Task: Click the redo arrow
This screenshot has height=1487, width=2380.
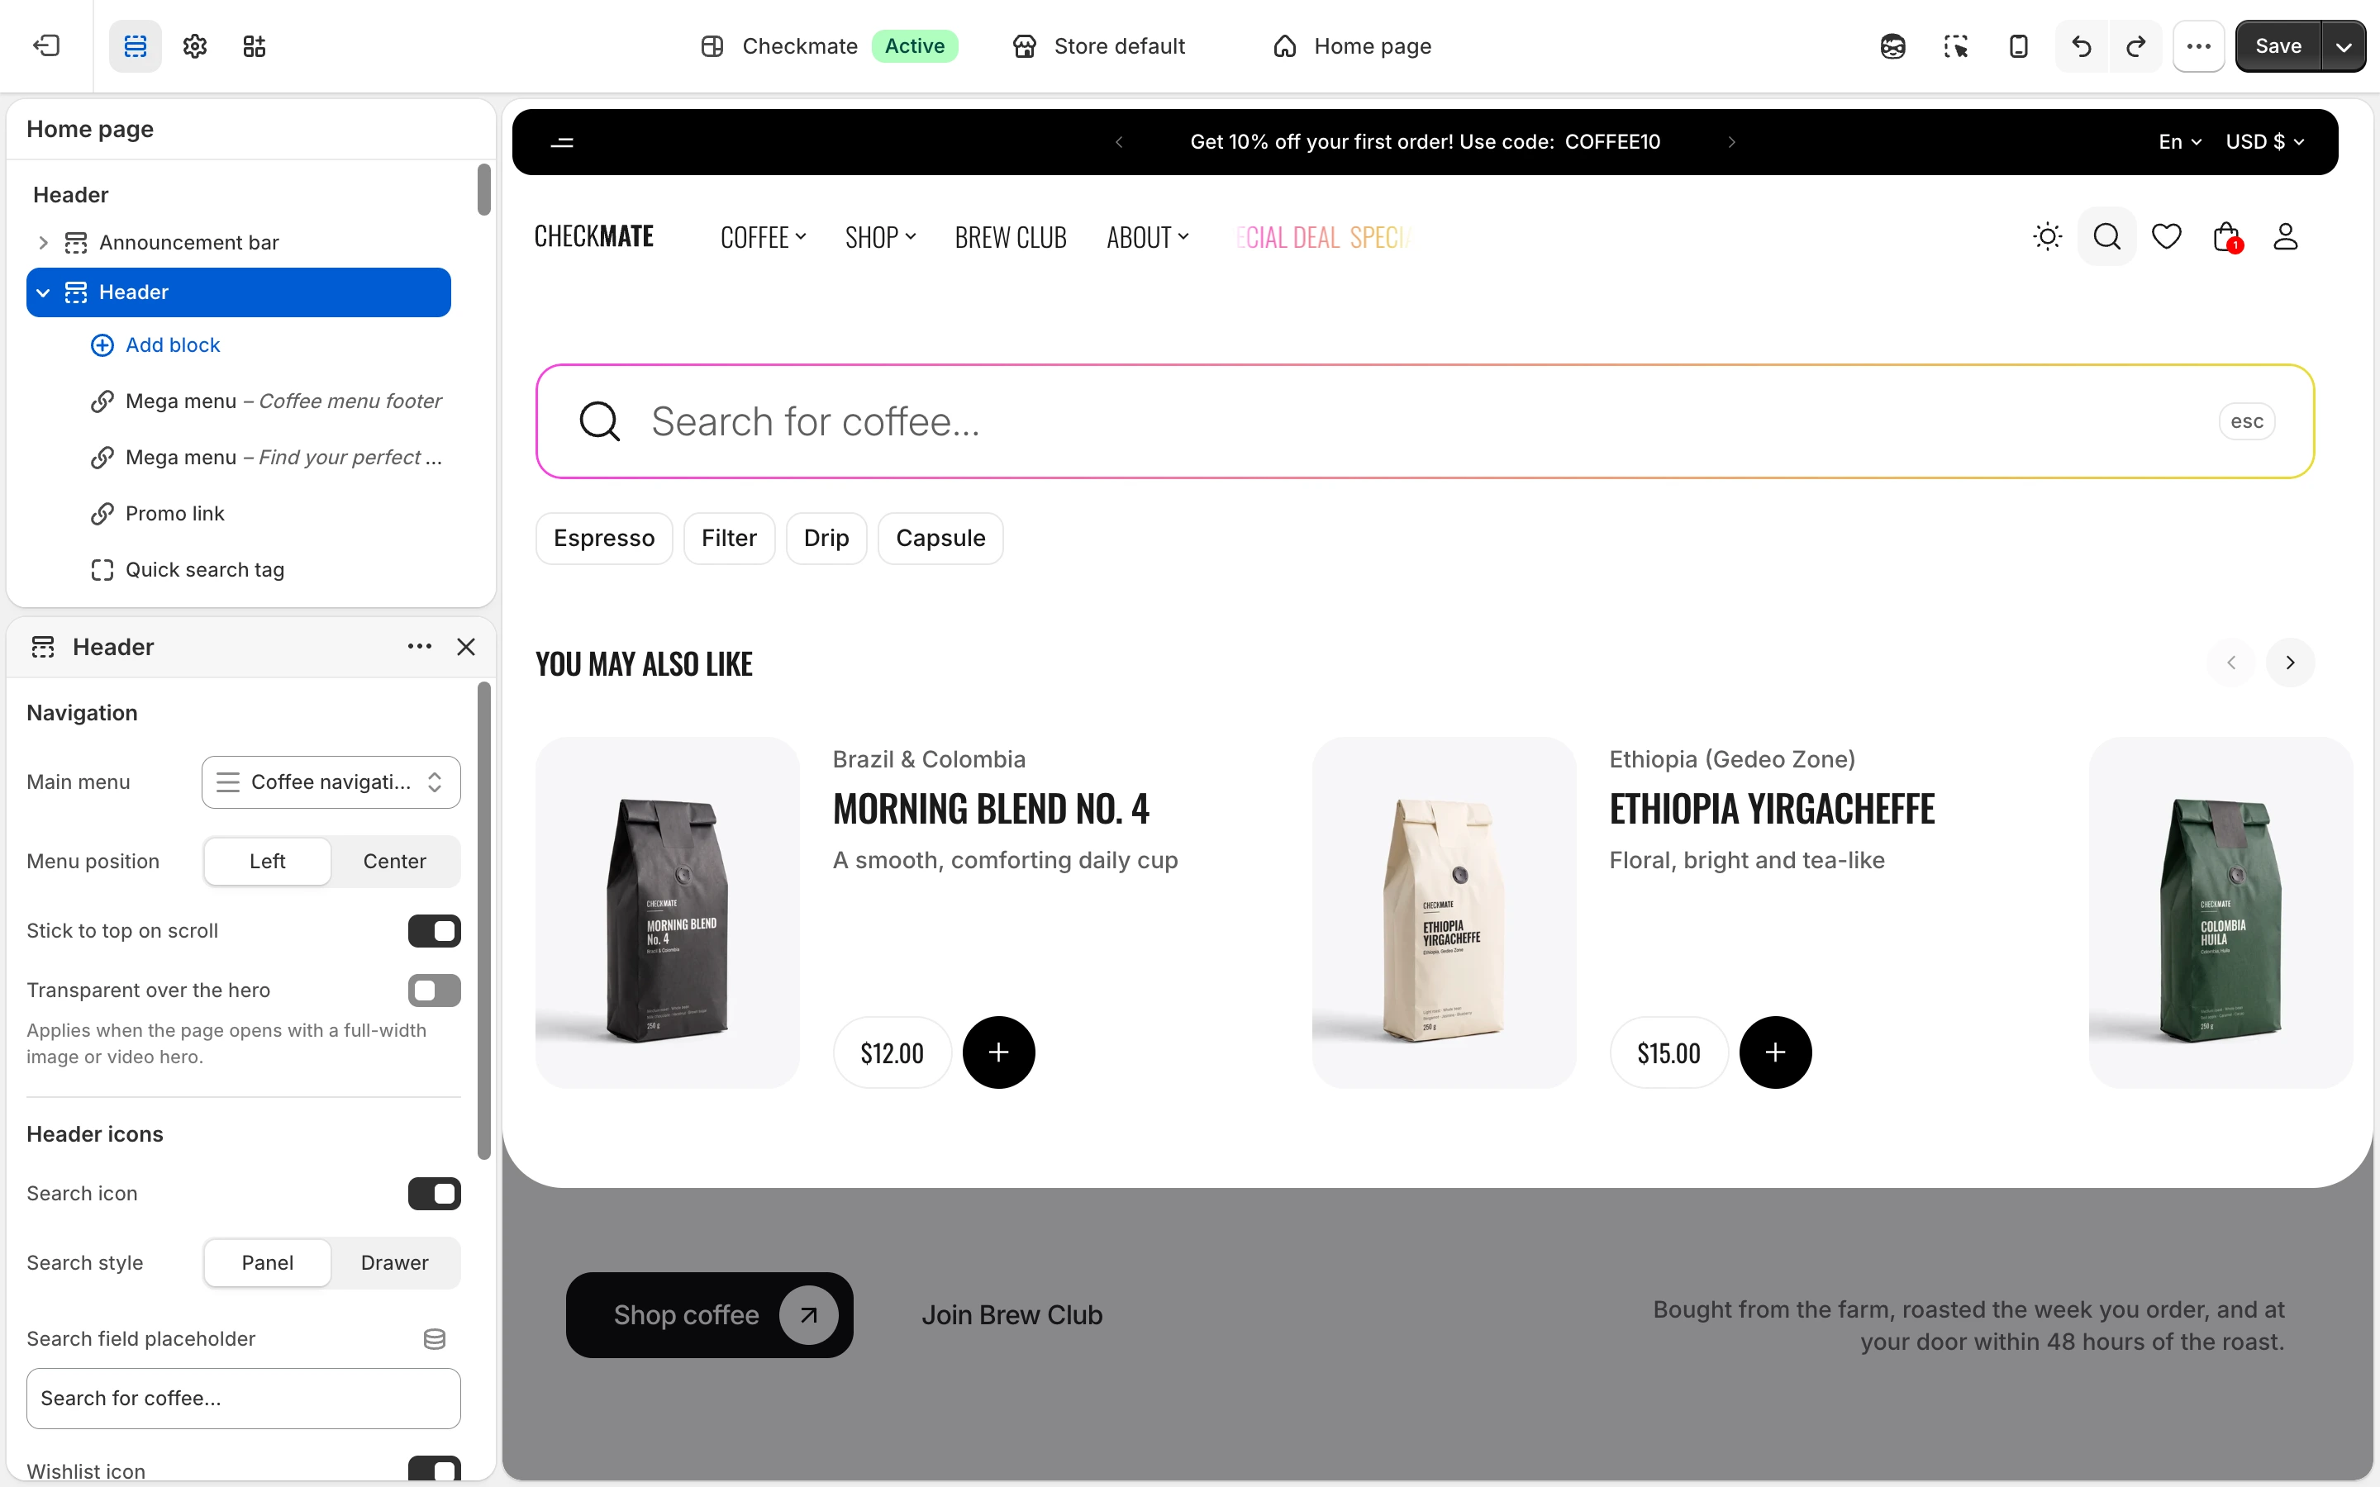Action: click(2136, 46)
